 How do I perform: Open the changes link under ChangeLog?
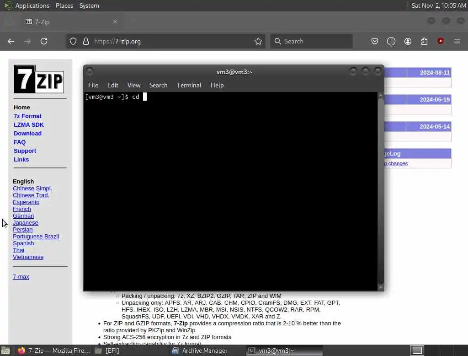(396, 163)
